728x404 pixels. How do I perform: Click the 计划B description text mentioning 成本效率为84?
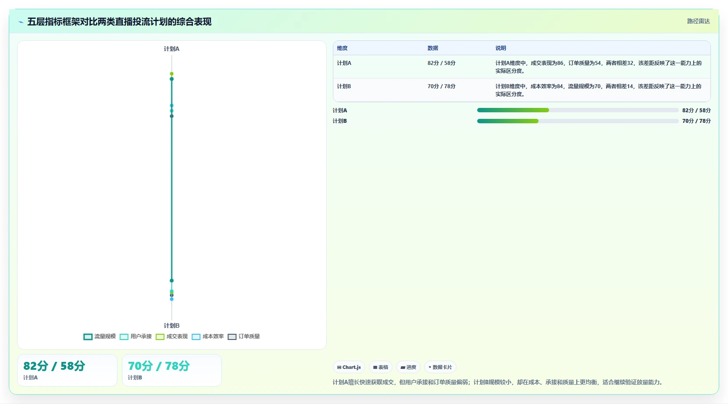[599, 90]
